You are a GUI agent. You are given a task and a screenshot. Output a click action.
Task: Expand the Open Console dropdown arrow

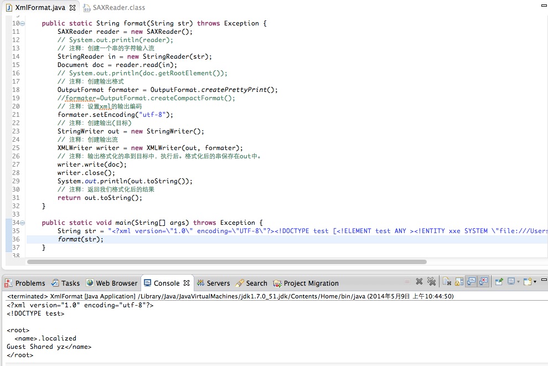click(x=535, y=282)
